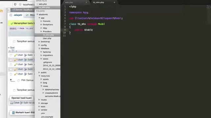Click the Markahi kueri SQL link
Viewport: 211px width, 118px height.
click(25, 112)
